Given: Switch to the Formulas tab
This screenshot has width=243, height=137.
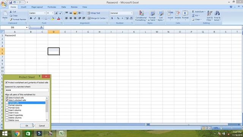Looking at the screenshot, I should [x=52, y=7].
